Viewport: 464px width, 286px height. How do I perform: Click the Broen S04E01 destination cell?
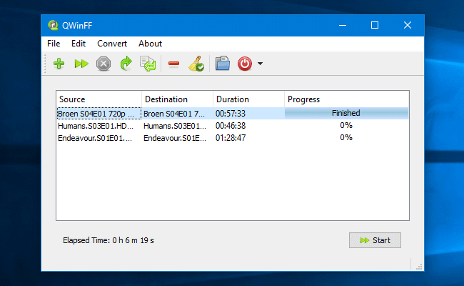(177, 114)
